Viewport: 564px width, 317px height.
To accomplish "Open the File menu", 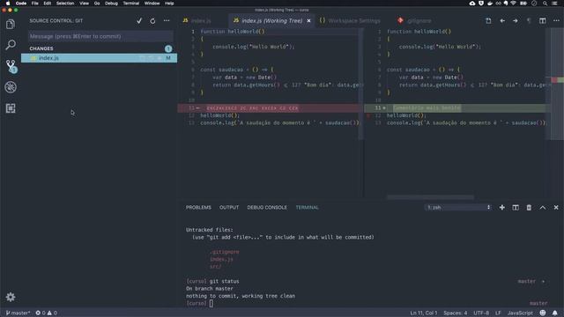I will (x=35, y=4).
